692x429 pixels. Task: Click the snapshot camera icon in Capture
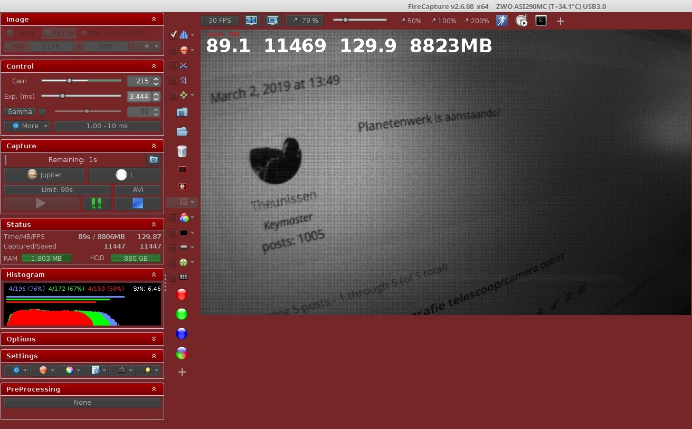[153, 159]
